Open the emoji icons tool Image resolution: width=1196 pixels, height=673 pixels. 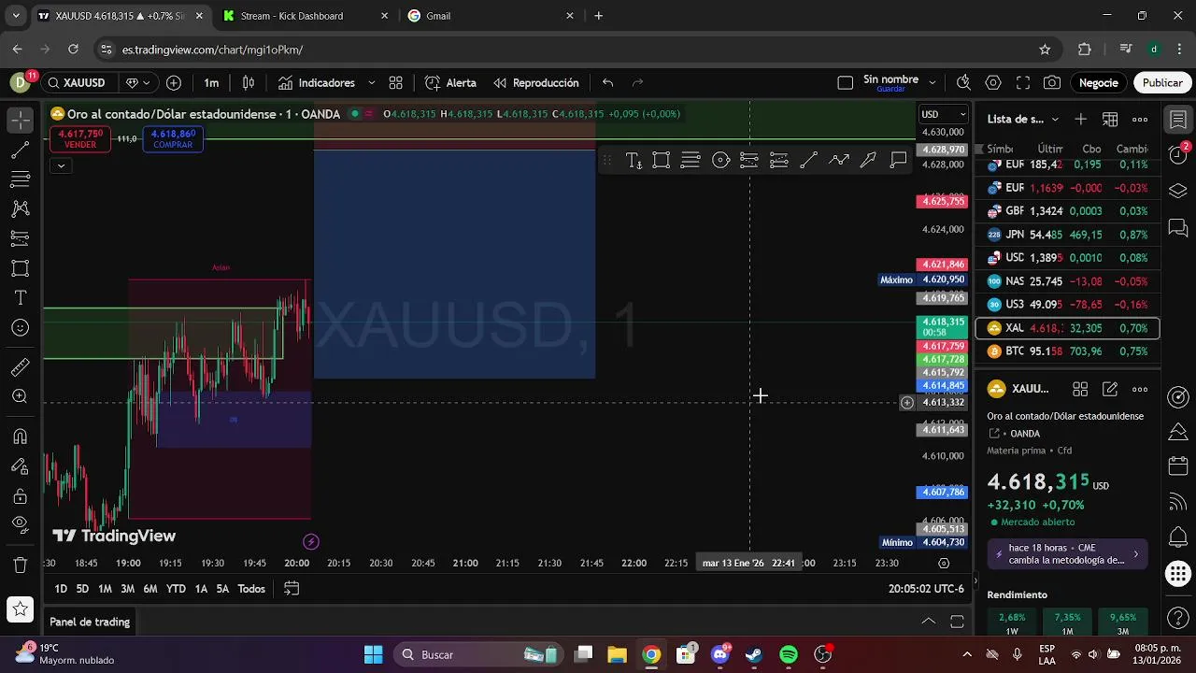(20, 328)
